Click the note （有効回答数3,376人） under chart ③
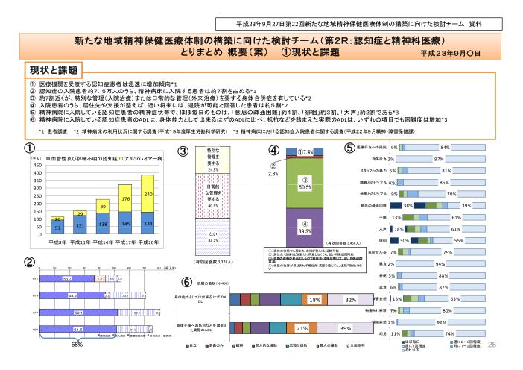This screenshot has height=370, width=523. coord(213,262)
